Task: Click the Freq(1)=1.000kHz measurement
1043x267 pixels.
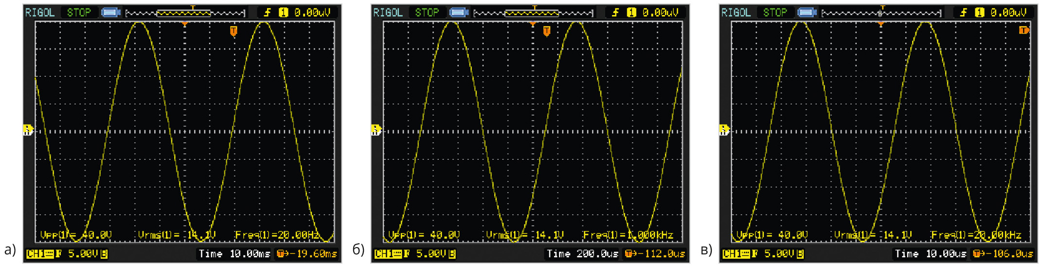Action: (628, 235)
